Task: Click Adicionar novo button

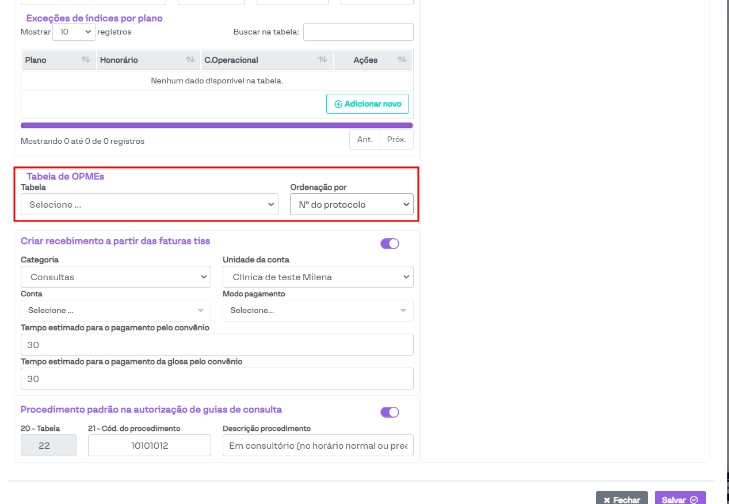Action: pyautogui.click(x=368, y=104)
